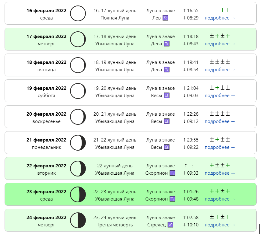260x234 pixels.
Task: Click the Scorpio icon in the 23 февраля row
Action: tap(172, 199)
